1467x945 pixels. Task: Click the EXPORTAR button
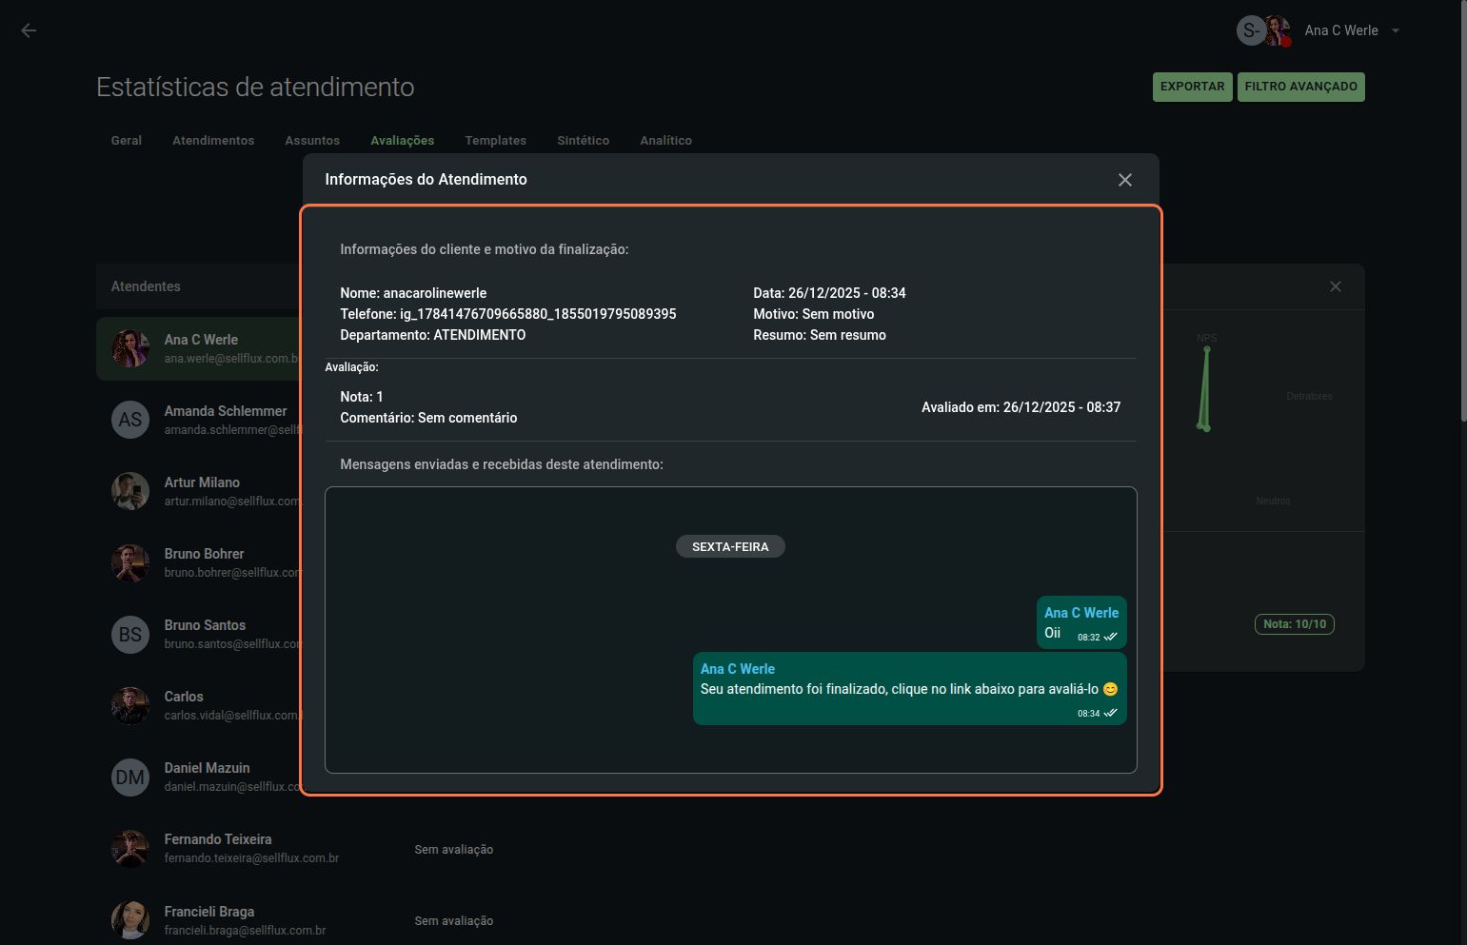pos(1192,87)
